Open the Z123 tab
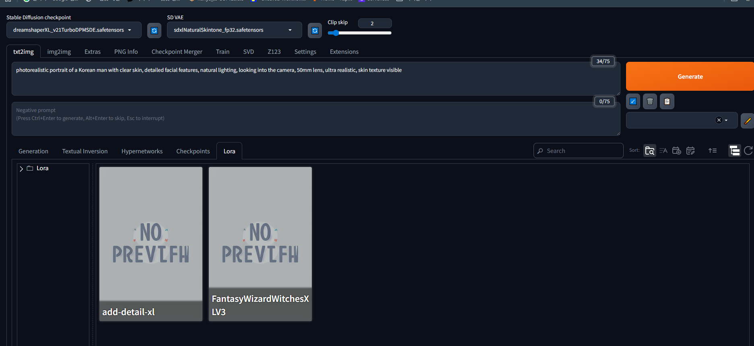Screen dimensions: 754x346 coord(274,52)
